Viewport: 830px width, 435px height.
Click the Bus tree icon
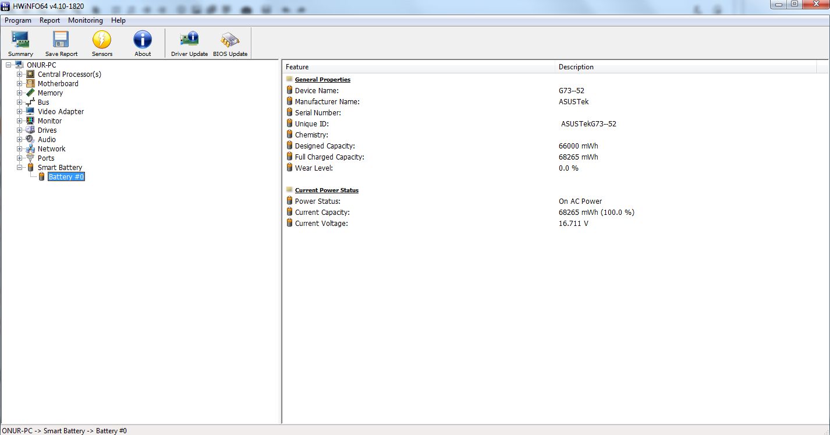(30, 102)
